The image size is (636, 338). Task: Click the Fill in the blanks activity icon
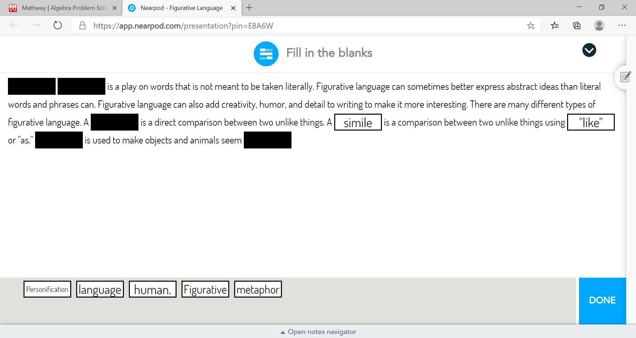(266, 54)
